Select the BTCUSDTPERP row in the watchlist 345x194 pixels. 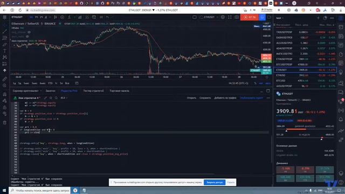coord(305,65)
